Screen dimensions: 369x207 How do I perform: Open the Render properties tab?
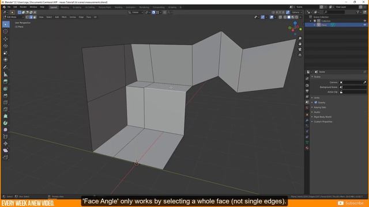307,86
